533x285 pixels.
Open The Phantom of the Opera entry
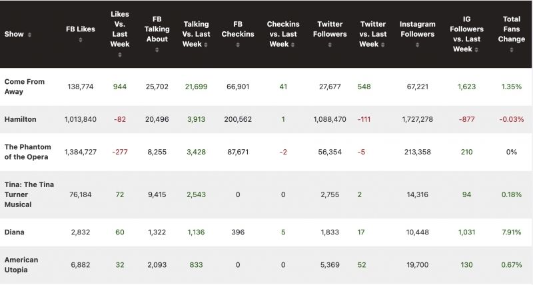pyautogui.click(x=27, y=152)
